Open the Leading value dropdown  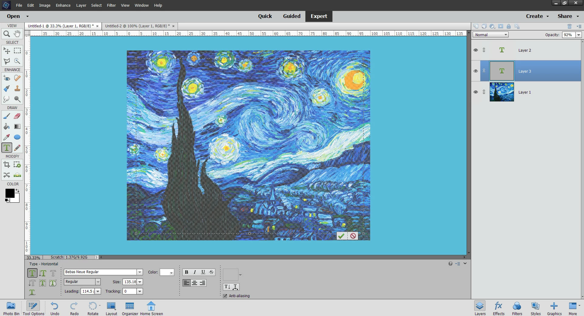(98, 291)
